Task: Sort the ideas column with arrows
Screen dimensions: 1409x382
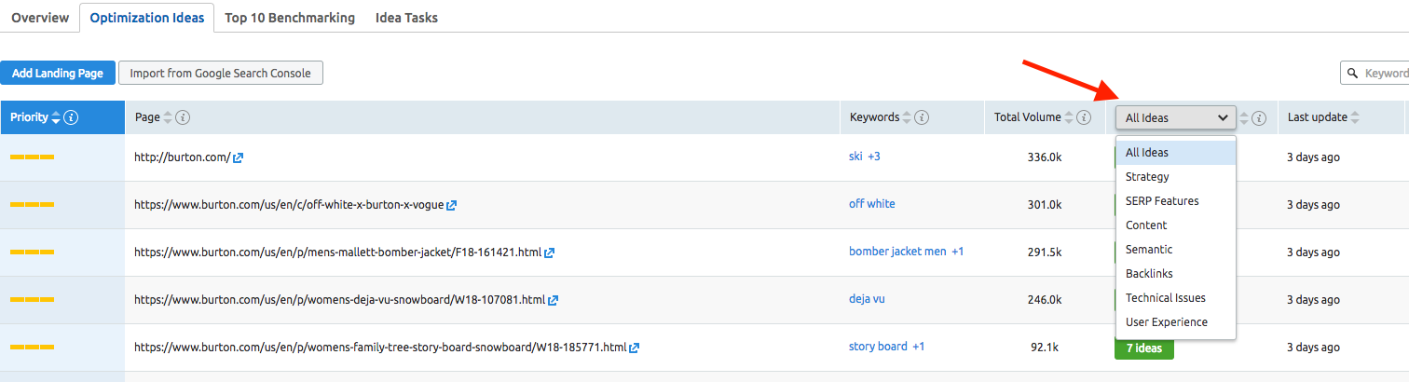Action: pyautogui.click(x=1244, y=118)
